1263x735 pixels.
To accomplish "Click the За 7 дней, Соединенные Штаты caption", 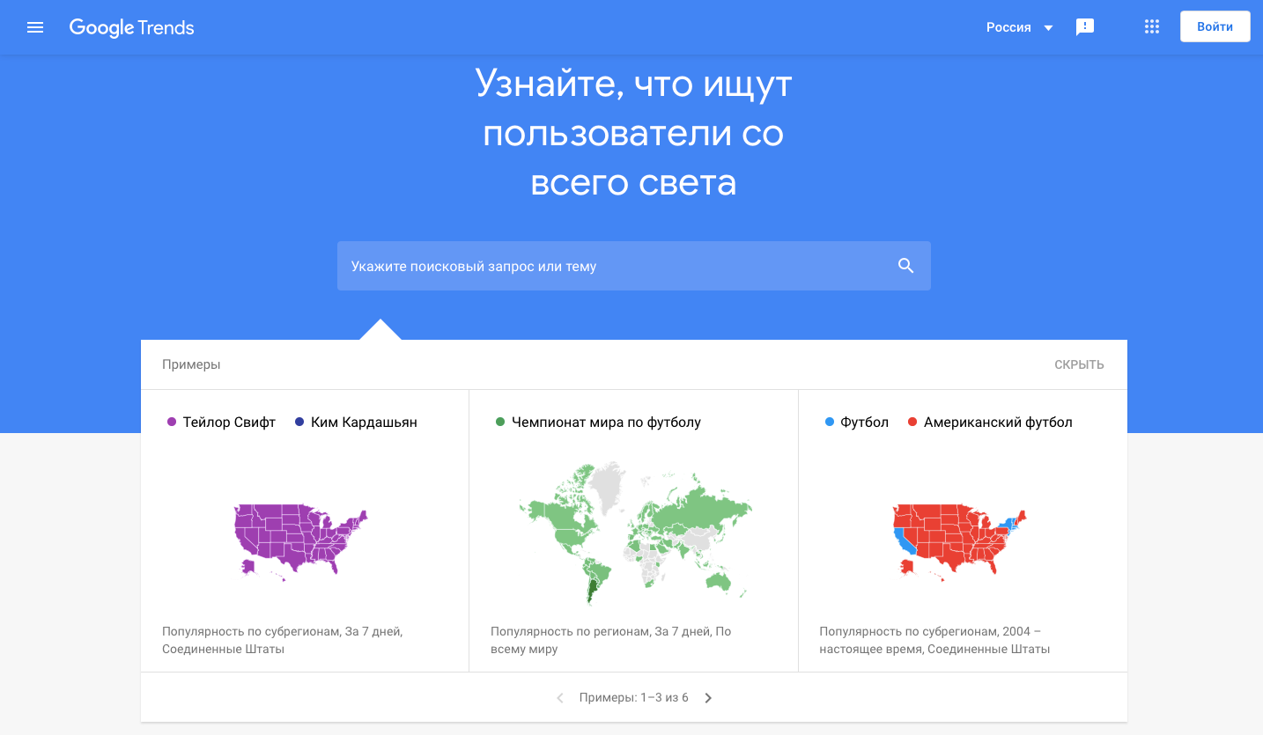I will tap(283, 640).
